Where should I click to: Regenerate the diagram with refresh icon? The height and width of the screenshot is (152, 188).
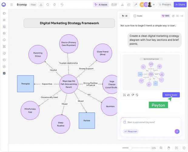[137, 95]
